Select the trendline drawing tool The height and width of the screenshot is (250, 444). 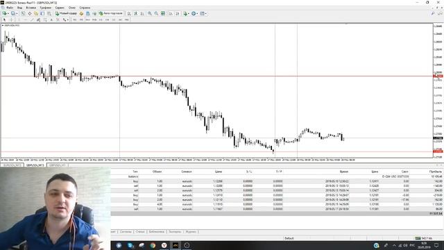[32, 20]
